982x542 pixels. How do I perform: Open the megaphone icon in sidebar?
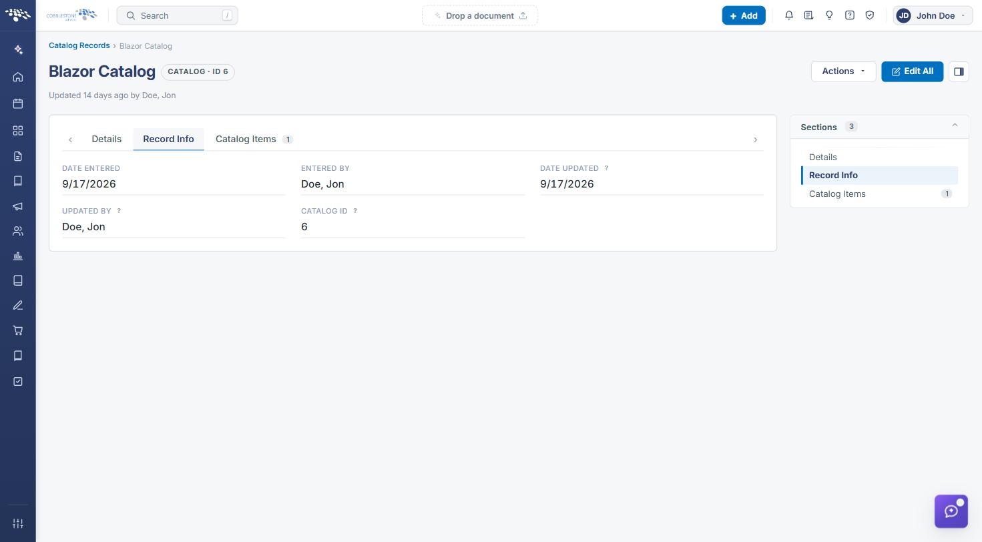(18, 206)
